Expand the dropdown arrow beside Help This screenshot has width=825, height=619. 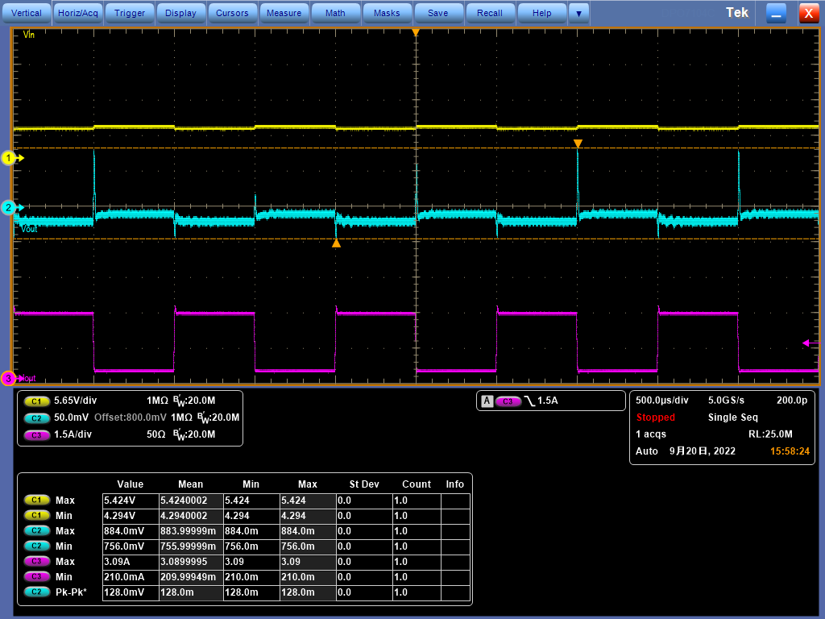(x=578, y=13)
